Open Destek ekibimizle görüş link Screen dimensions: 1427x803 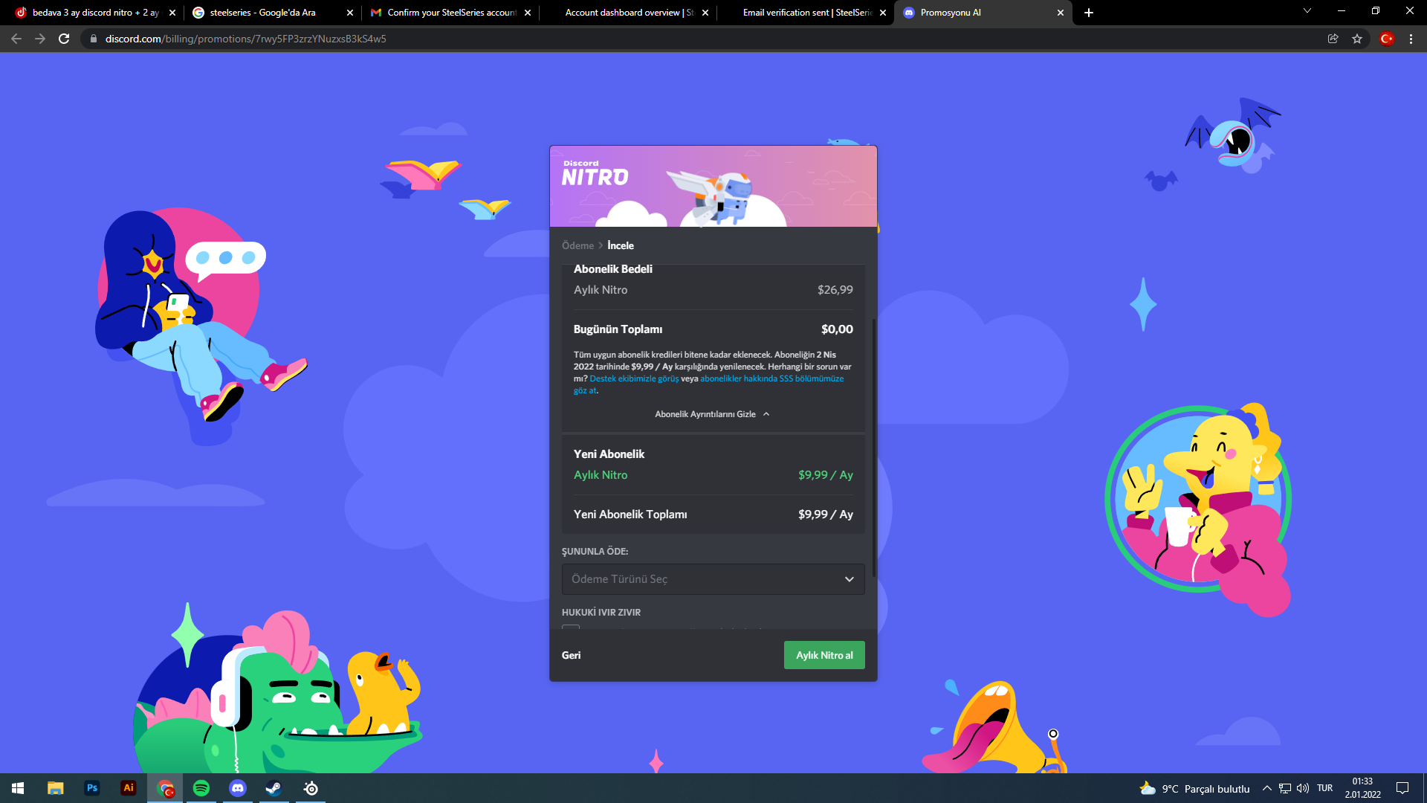coord(634,378)
